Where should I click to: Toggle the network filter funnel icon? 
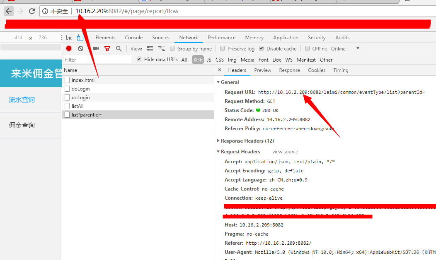pos(107,49)
